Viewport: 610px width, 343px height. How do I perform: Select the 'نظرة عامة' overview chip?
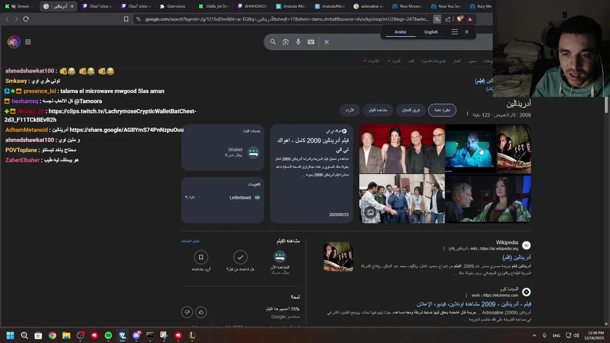442,110
